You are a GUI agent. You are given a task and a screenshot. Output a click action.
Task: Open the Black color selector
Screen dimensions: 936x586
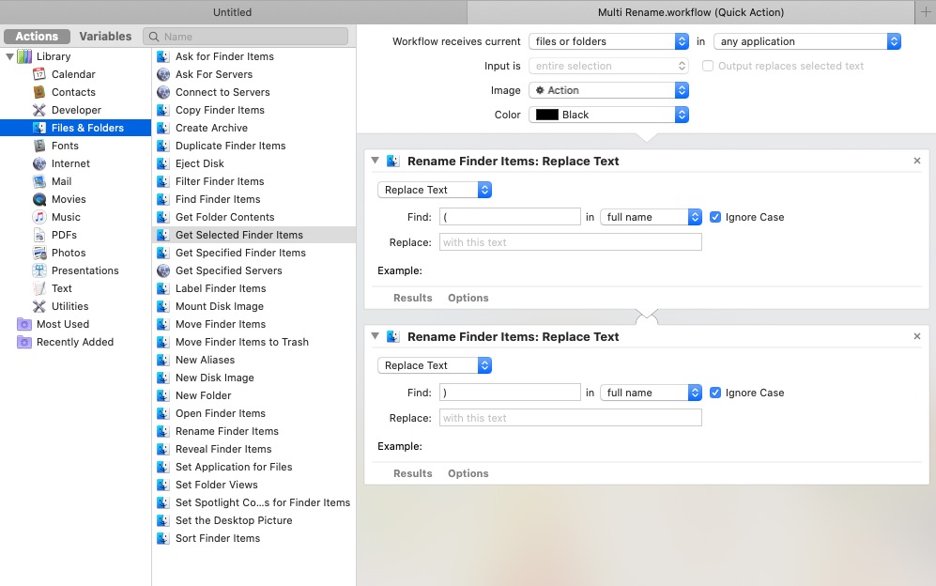(x=608, y=115)
